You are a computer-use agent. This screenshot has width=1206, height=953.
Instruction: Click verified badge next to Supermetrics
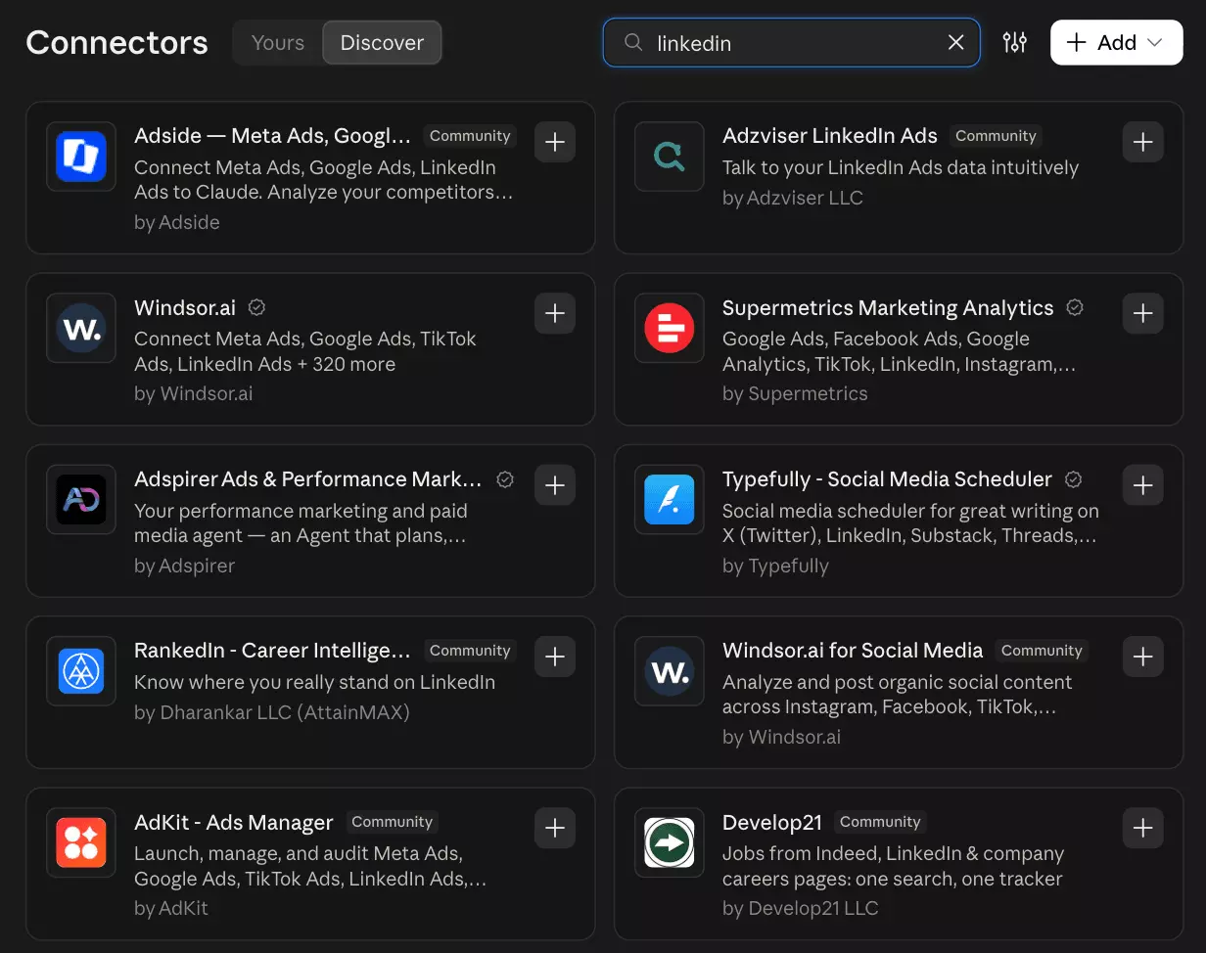click(1075, 307)
